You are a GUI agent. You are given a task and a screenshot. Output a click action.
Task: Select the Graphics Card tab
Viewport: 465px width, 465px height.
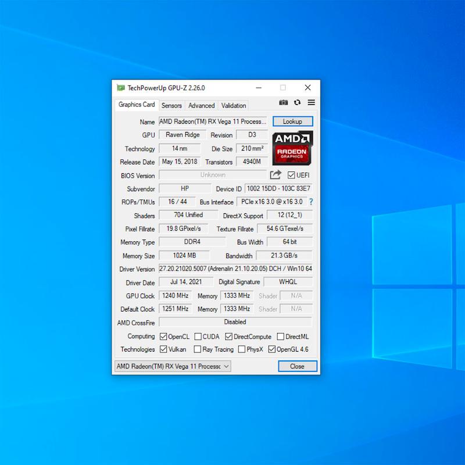137,105
